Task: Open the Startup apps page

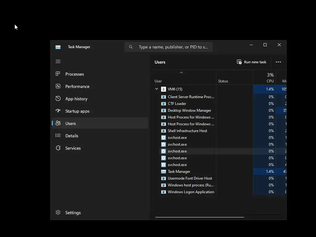Action: (100, 111)
